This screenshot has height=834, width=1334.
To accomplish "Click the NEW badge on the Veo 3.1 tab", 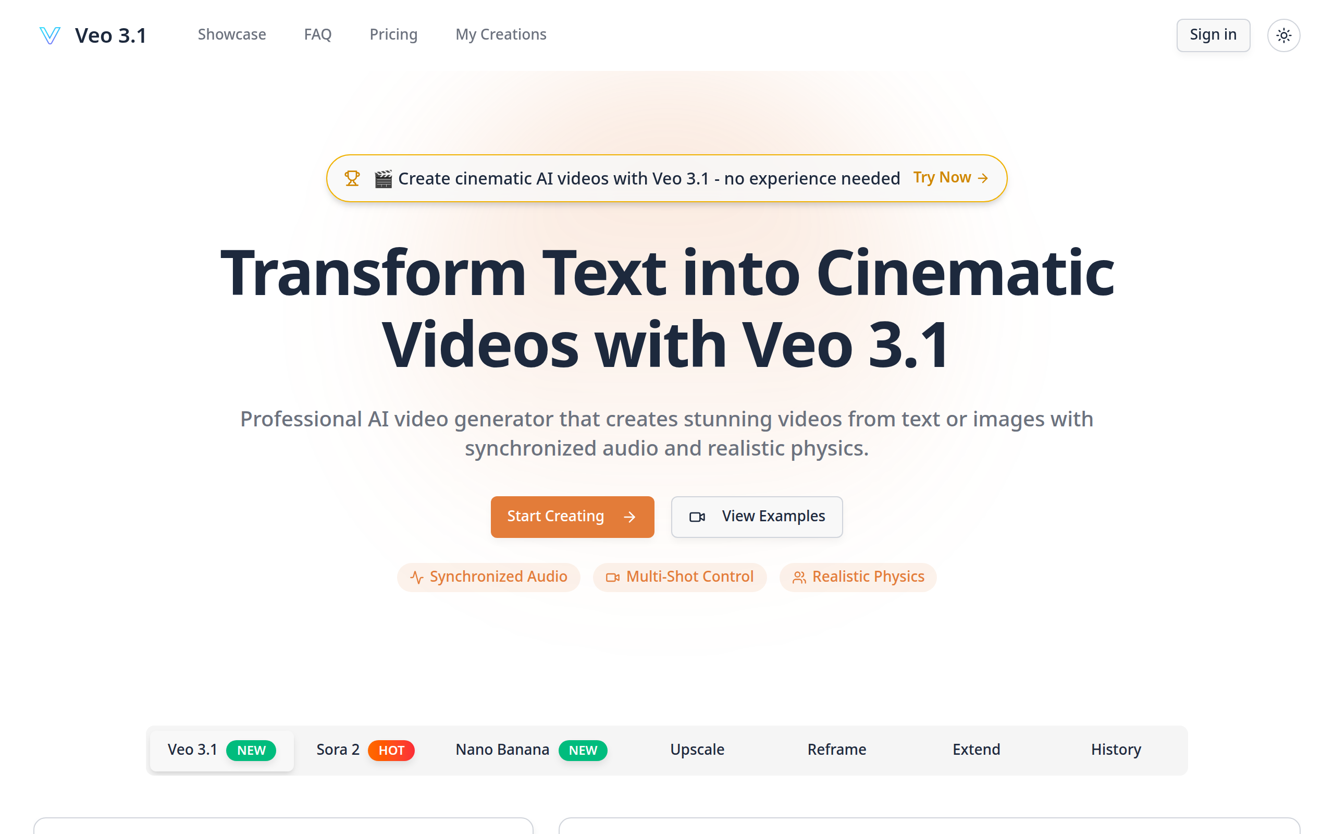I will tap(251, 750).
